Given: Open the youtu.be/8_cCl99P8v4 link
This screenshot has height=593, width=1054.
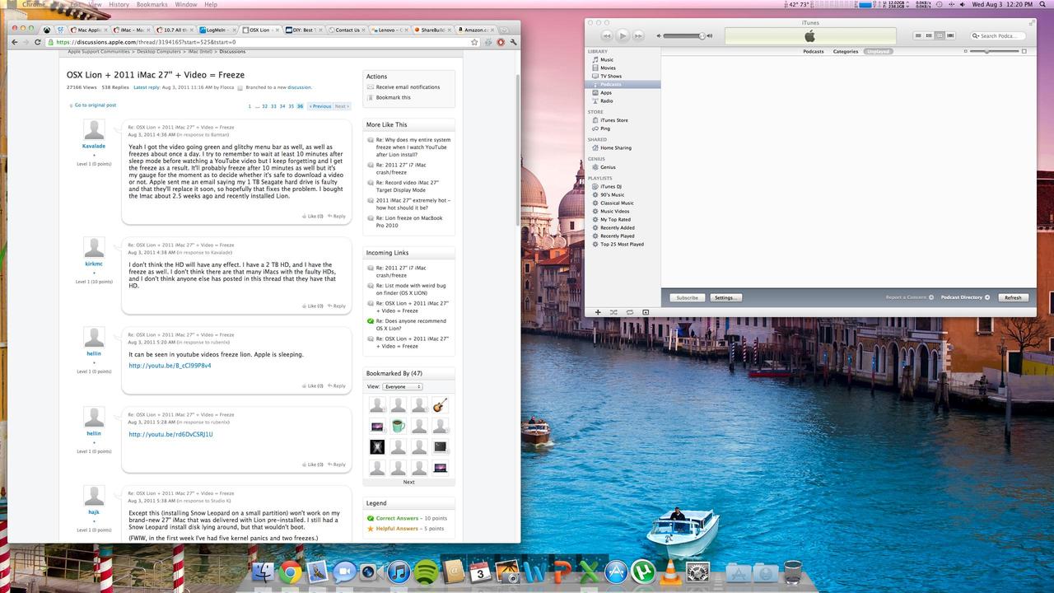Looking at the screenshot, I should pos(170,366).
